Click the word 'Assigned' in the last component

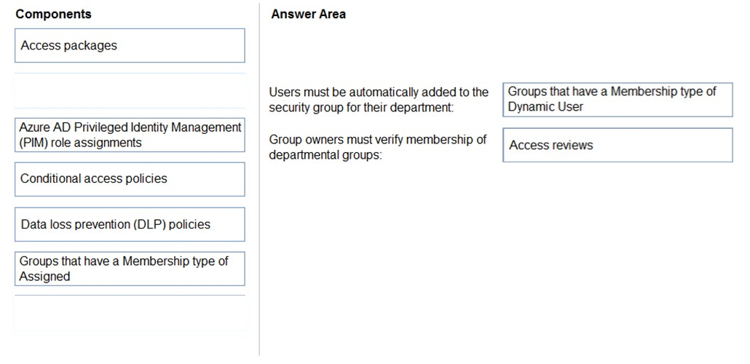(x=44, y=277)
